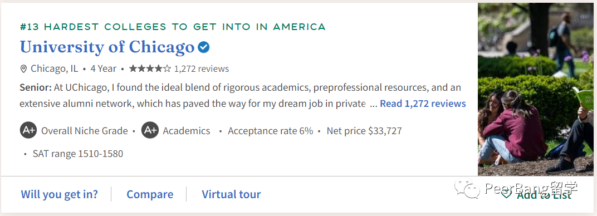Click the Net price $33,727 stat
This screenshot has height=216, width=597.
tap(364, 131)
